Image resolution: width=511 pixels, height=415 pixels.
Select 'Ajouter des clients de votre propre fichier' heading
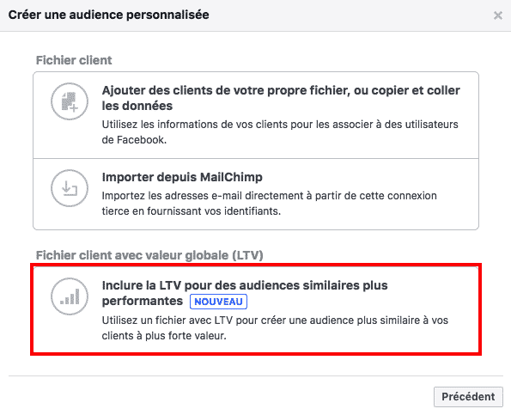tap(281, 98)
